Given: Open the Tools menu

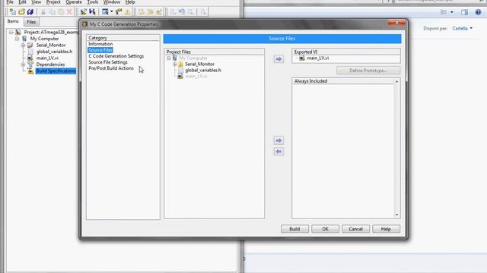Looking at the screenshot, I should pyautogui.click(x=93, y=2).
